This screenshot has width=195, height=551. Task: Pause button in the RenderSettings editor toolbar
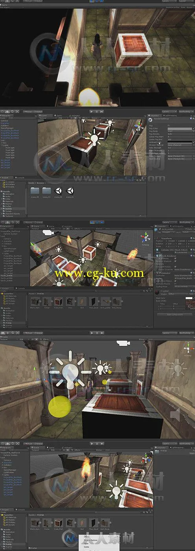(97, 111)
